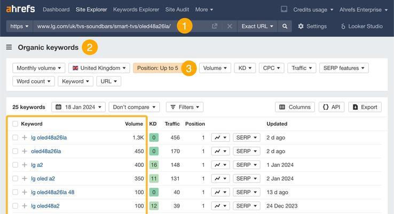Check the 'lg oled48a26la' row checkbox

(15, 137)
